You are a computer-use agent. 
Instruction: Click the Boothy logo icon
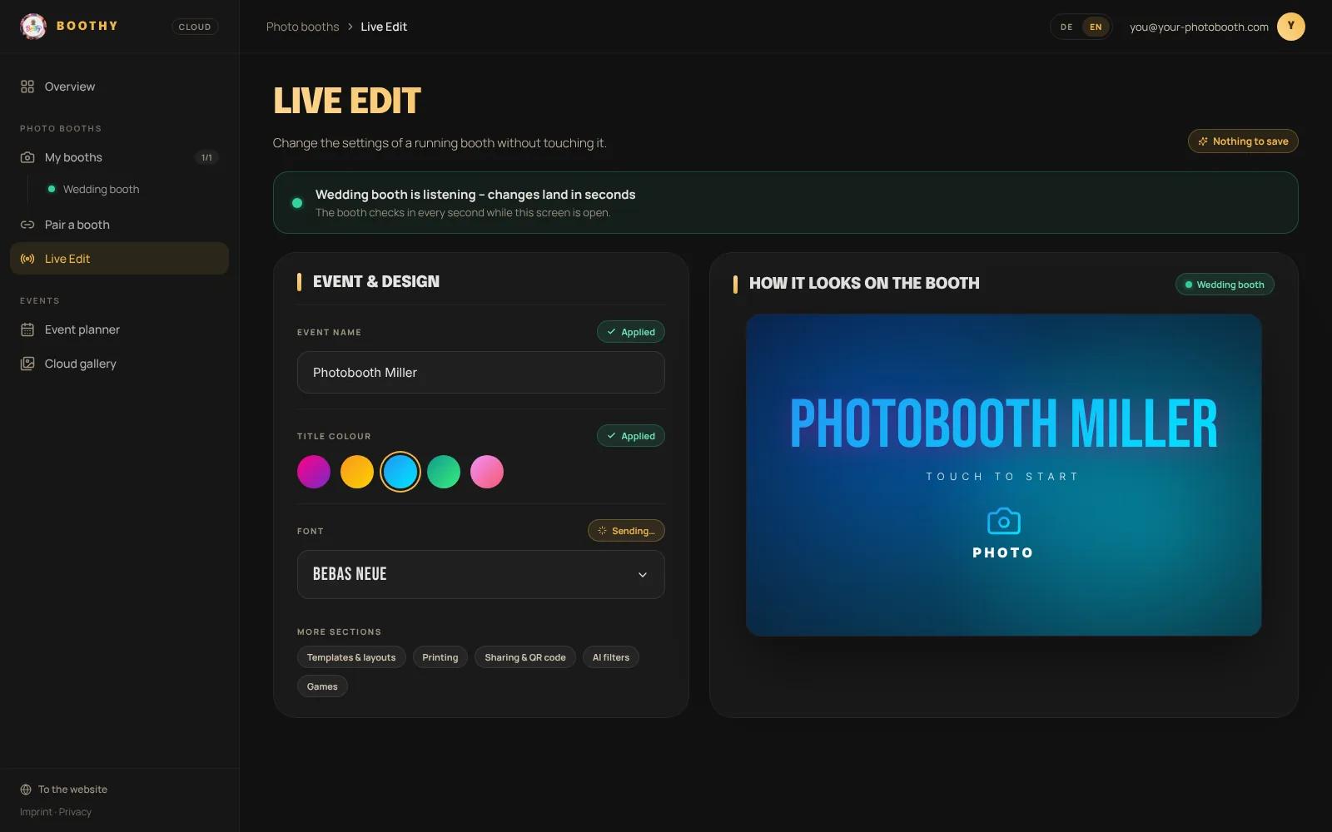tap(33, 27)
